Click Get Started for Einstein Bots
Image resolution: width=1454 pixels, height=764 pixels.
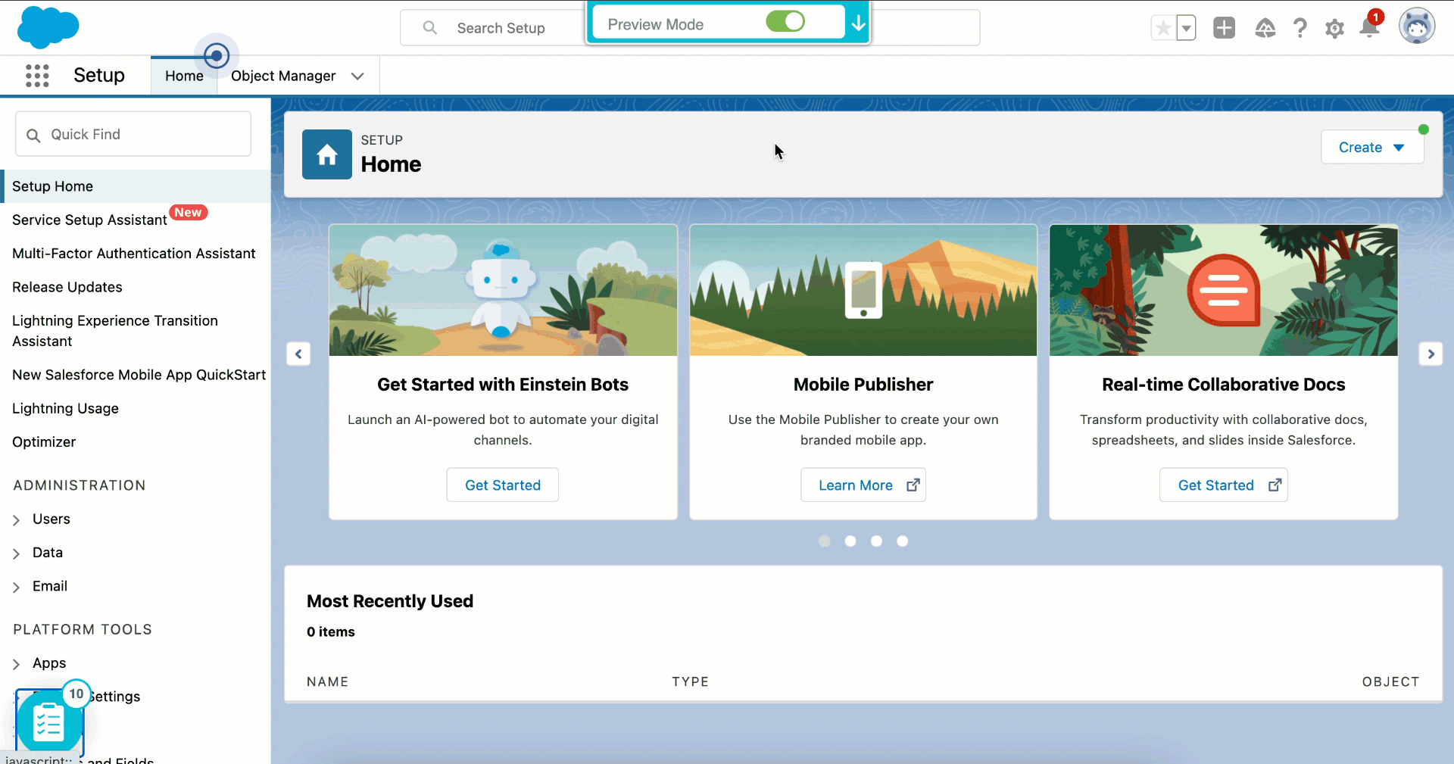click(x=503, y=485)
